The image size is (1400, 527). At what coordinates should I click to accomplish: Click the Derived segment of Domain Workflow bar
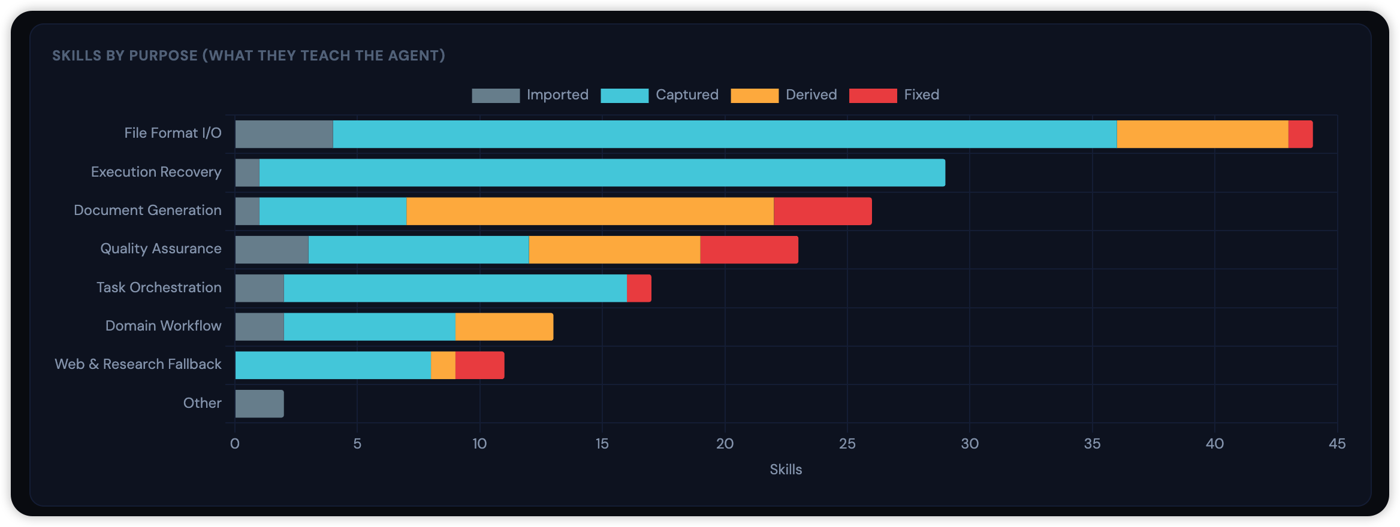[504, 327]
